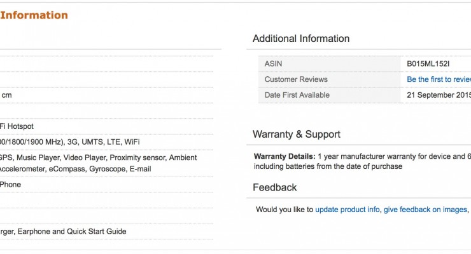Click the 'Date First Available' label

297,95
